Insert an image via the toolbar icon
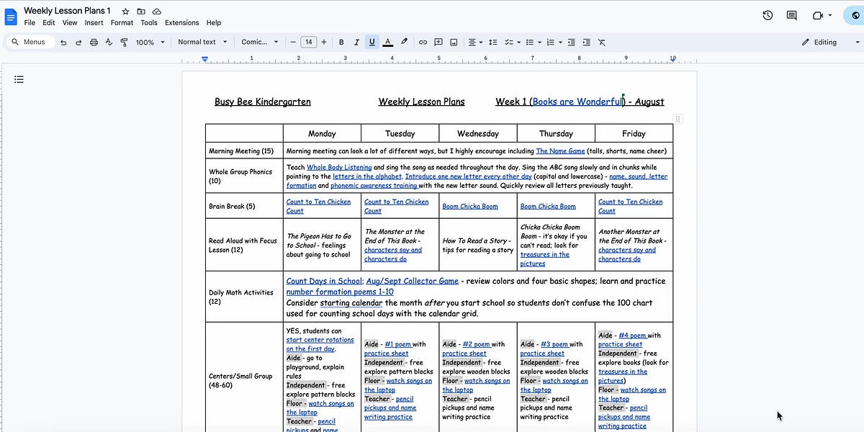Image resolution: width=864 pixels, height=432 pixels. (454, 42)
